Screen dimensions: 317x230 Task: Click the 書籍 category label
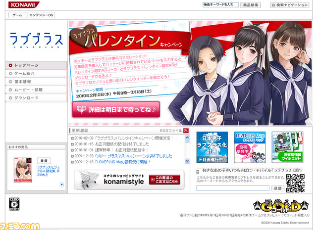click(44, 161)
